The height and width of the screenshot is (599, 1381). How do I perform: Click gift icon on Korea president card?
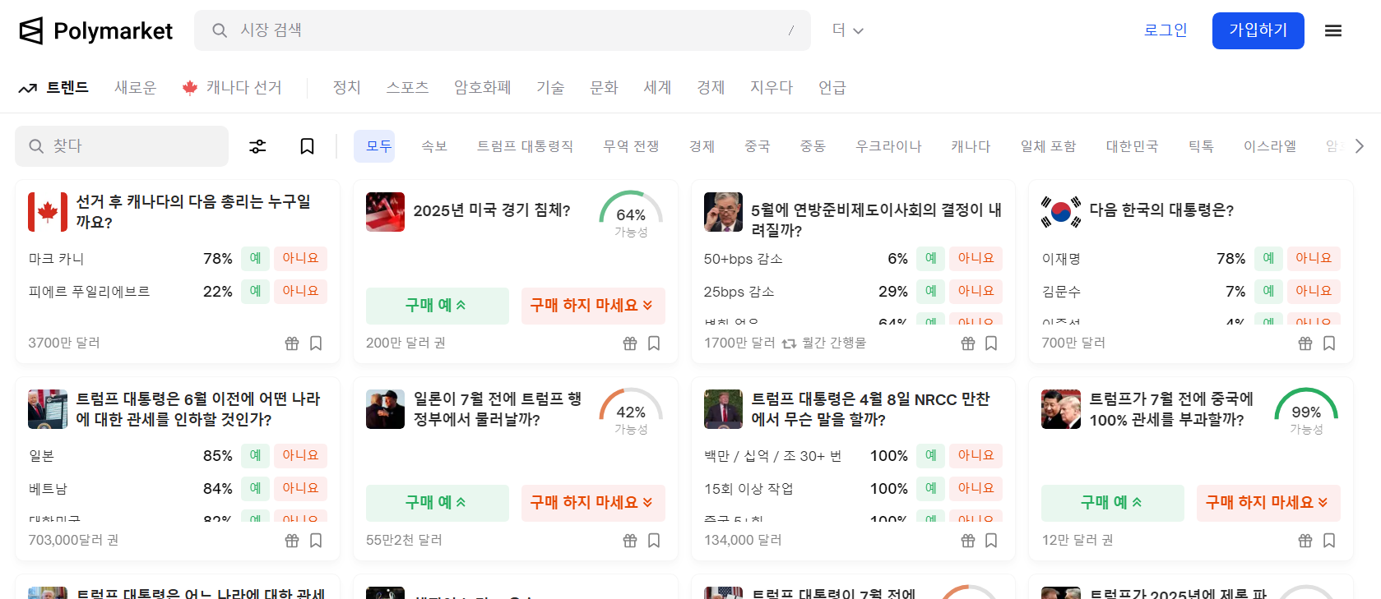[1305, 343]
